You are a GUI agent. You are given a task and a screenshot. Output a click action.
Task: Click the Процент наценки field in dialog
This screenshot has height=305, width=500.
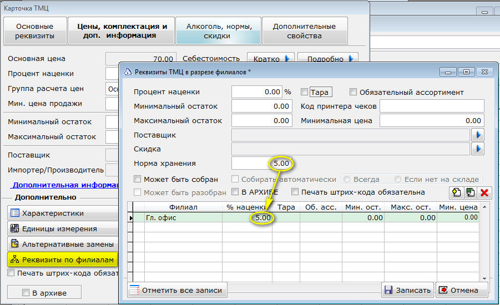point(257,92)
